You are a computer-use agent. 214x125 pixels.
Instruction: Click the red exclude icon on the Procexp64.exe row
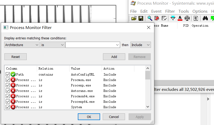click(x=13, y=102)
